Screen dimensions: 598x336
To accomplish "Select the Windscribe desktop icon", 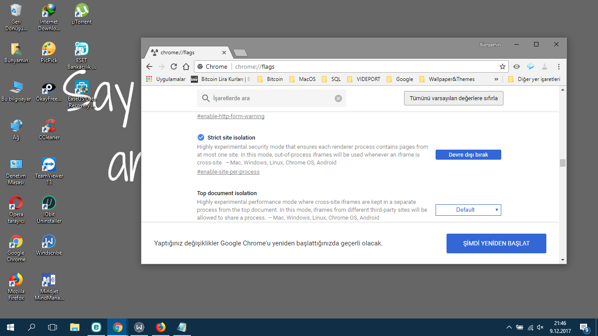I will (49, 245).
